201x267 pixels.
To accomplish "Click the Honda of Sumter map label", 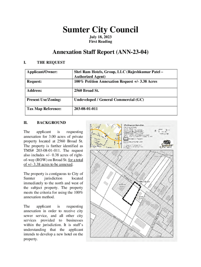I will pos(142,197).
